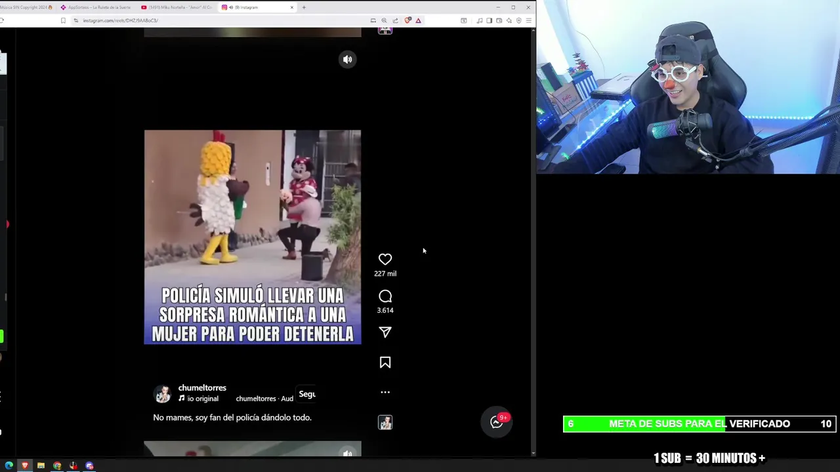Switch to the Miku Norteña YouTube tab
Image resolution: width=840 pixels, height=472 pixels.
point(176,7)
